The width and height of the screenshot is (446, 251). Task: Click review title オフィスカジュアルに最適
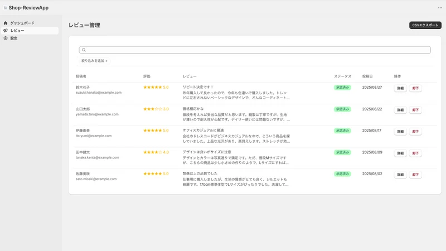(203, 131)
